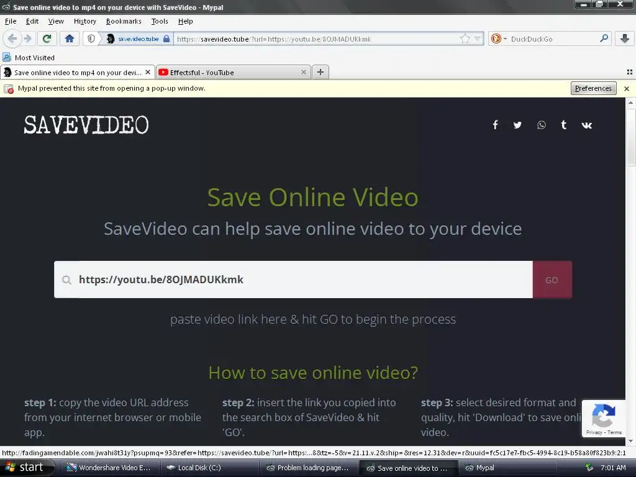
Task: Close the Save online video tab
Action: [x=148, y=72]
